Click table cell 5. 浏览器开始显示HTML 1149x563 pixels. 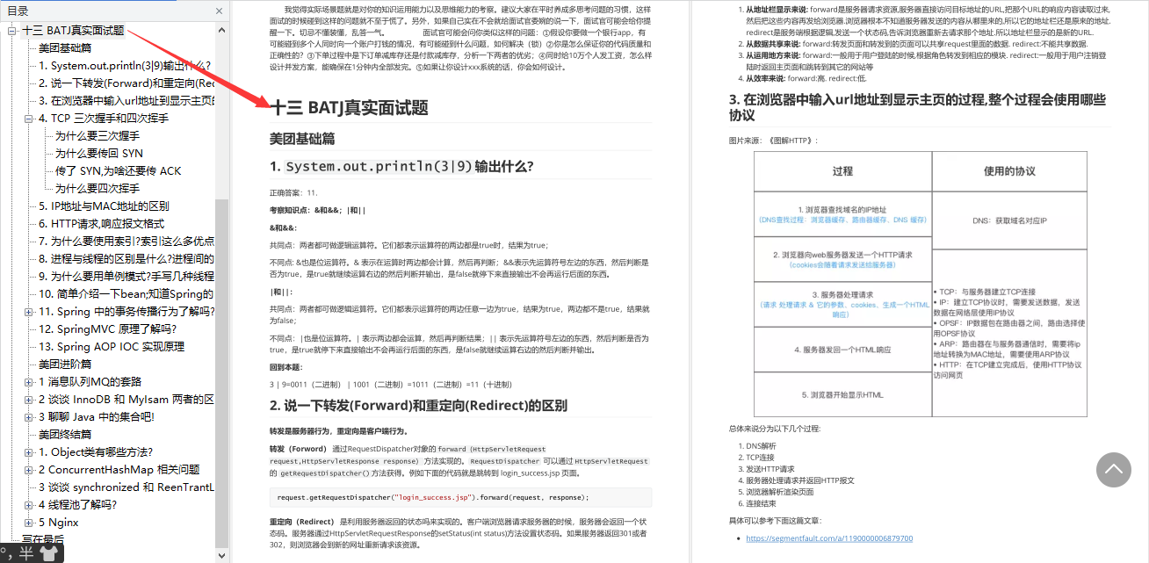pos(842,394)
